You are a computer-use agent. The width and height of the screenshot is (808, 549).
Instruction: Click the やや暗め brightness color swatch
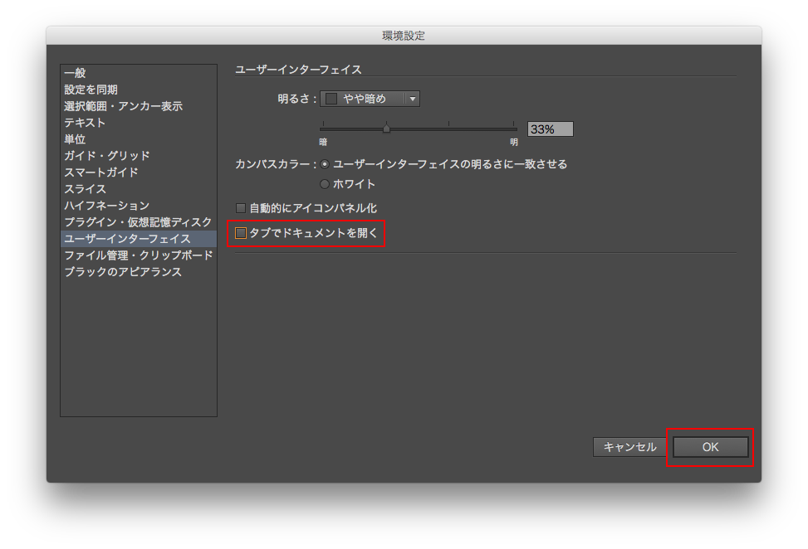coord(331,99)
